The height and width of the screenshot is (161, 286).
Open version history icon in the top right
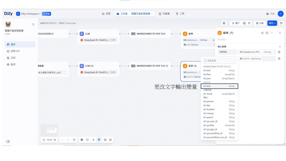(281, 23)
